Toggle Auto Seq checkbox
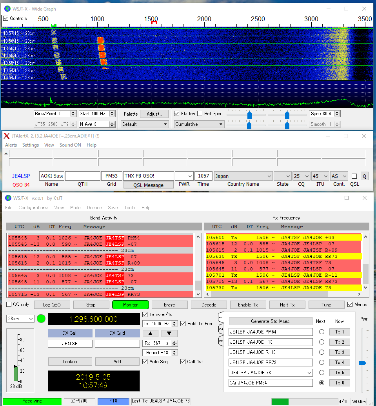The image size is (376, 406). coord(145,361)
